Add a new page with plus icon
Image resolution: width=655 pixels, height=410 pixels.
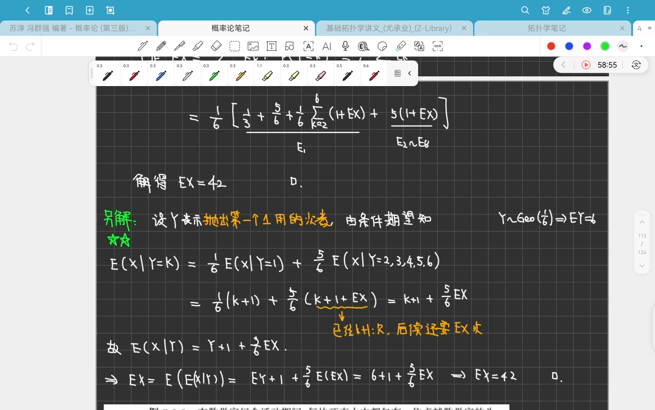tap(90, 10)
